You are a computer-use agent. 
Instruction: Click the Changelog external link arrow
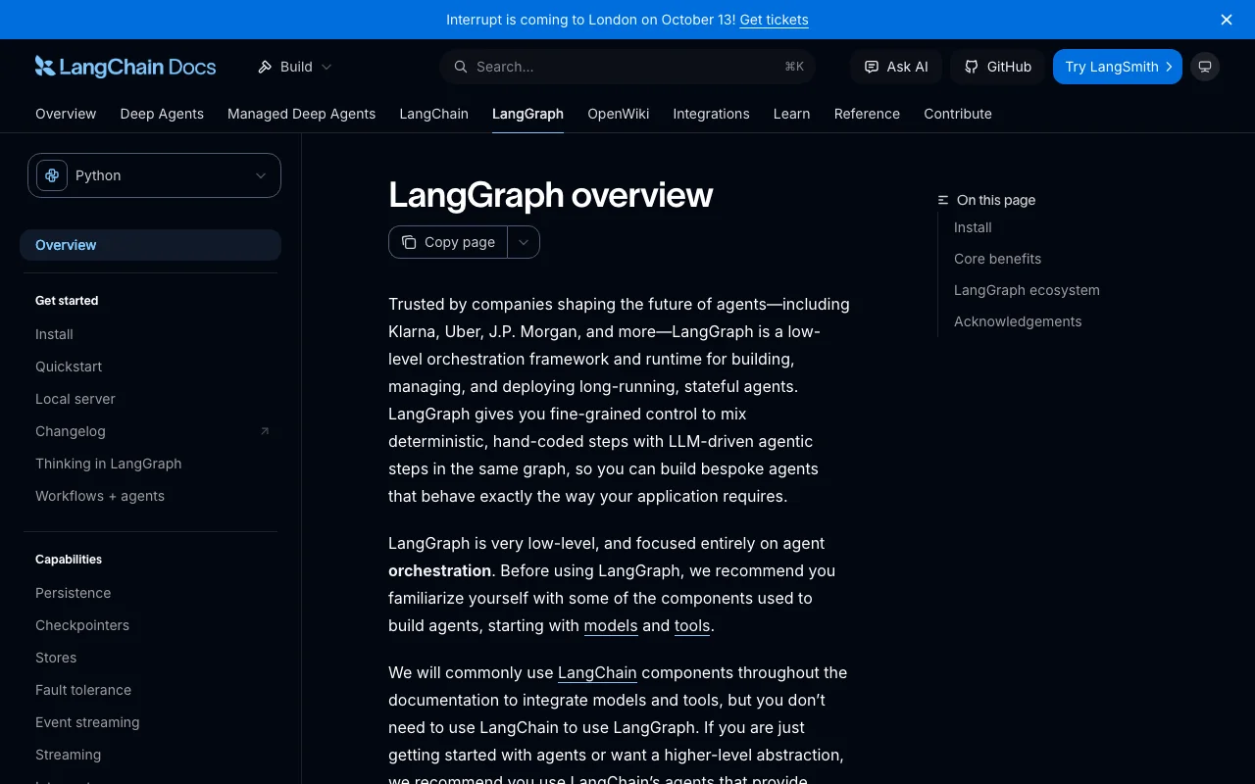coord(265,431)
